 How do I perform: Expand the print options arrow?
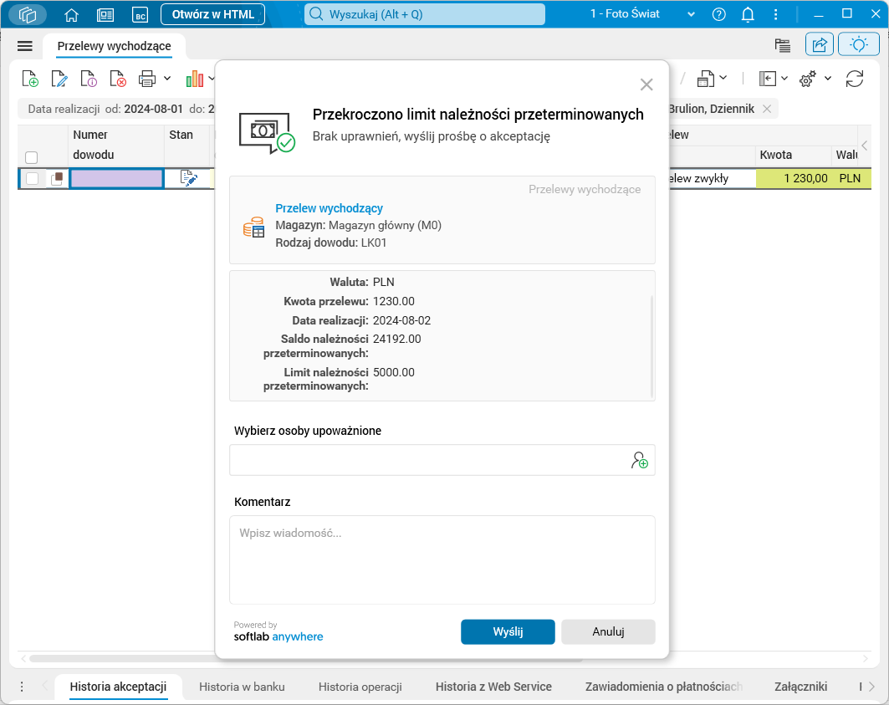pos(167,79)
